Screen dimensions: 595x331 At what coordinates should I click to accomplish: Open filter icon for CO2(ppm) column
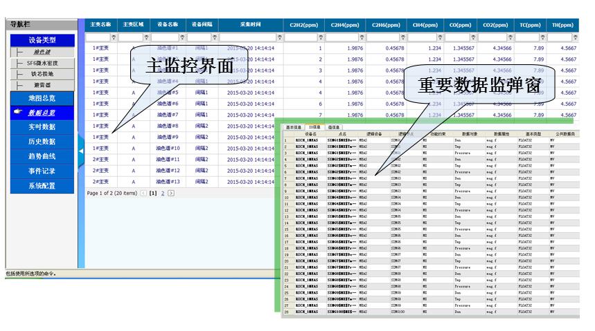(x=510, y=37)
